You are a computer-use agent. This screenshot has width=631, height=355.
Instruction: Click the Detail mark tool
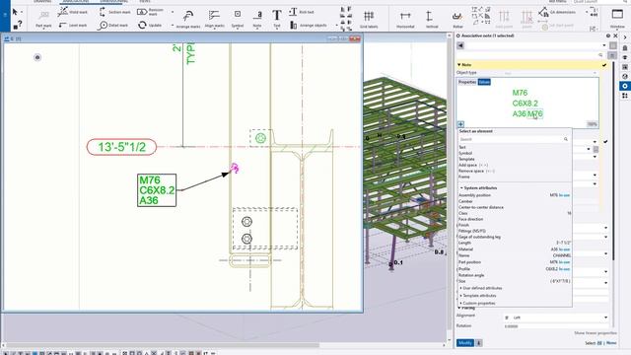point(113,25)
